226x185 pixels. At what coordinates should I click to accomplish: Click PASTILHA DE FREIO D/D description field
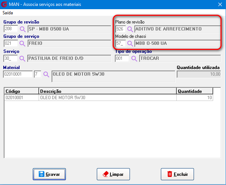click(69, 58)
